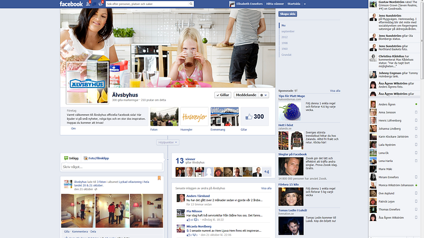Open the Facebook logo home link
This screenshot has height=238, width=424.
point(71,4)
